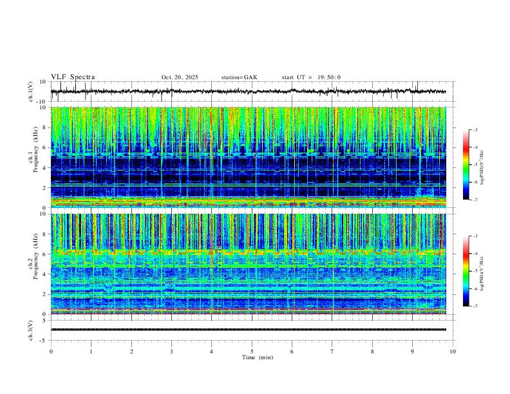This screenshot has width=510, height=394.
Task: Click the '10' label ending the time axis
Action: tap(453, 352)
